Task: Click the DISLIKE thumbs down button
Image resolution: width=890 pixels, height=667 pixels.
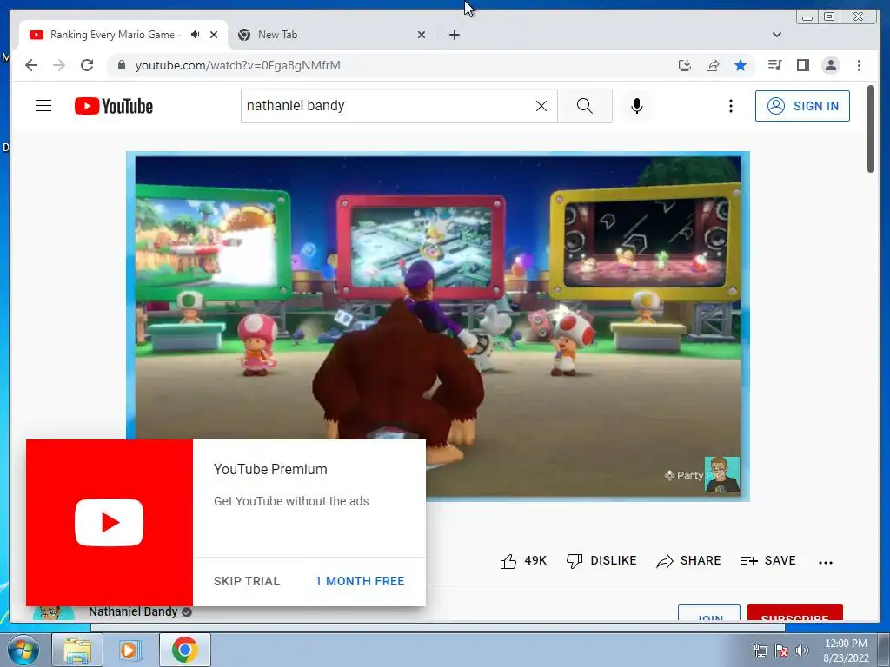Action: point(601,561)
